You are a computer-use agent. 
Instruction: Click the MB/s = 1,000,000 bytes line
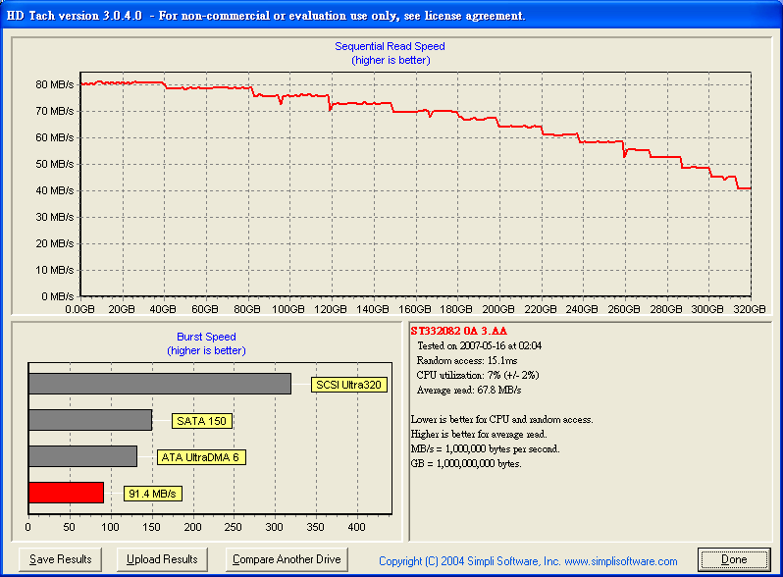point(485,448)
